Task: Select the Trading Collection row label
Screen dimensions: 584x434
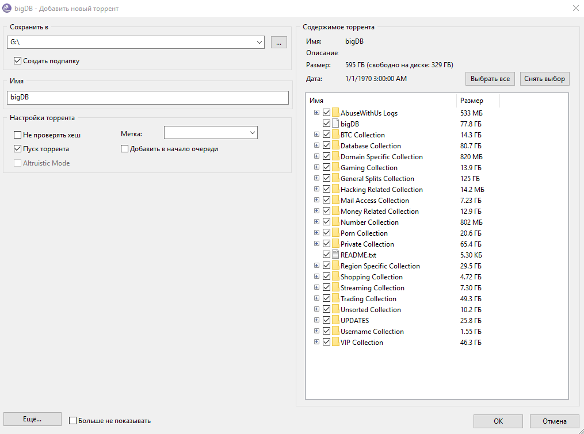Action: (368, 298)
